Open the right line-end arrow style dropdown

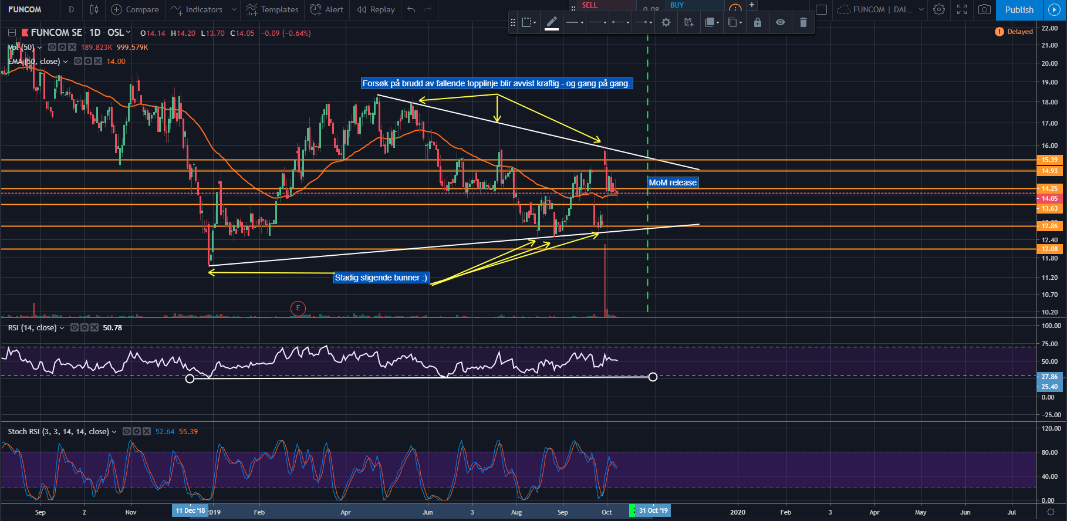(x=643, y=22)
